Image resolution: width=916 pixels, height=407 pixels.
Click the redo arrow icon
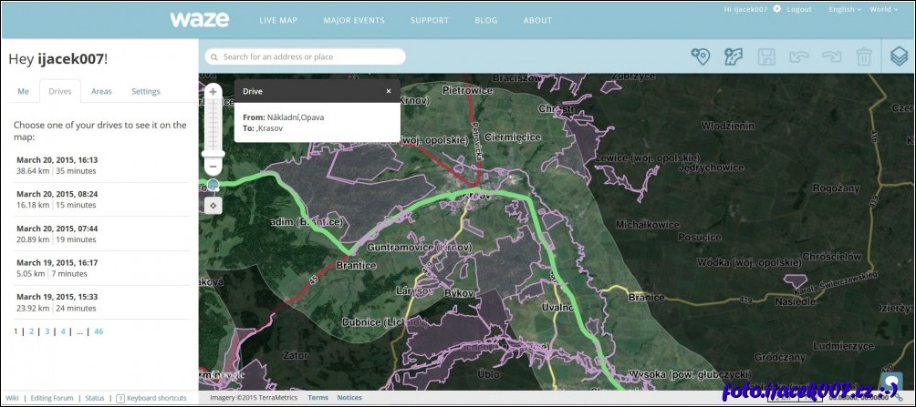[831, 57]
